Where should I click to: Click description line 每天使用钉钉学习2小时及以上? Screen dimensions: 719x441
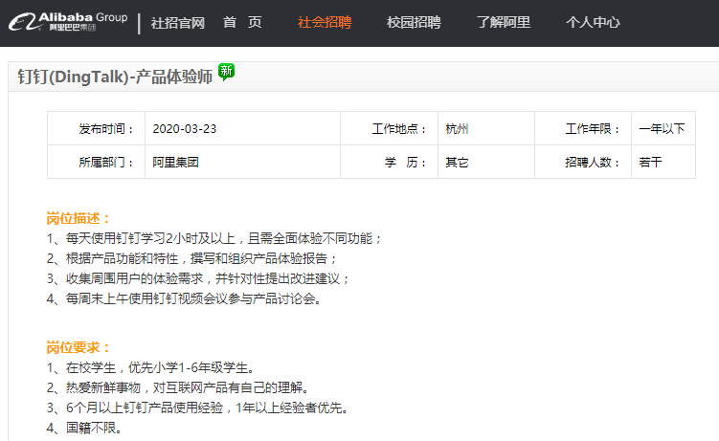pos(214,238)
